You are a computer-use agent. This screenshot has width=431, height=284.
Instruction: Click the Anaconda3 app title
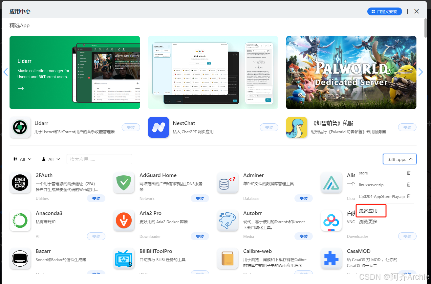tap(49, 213)
